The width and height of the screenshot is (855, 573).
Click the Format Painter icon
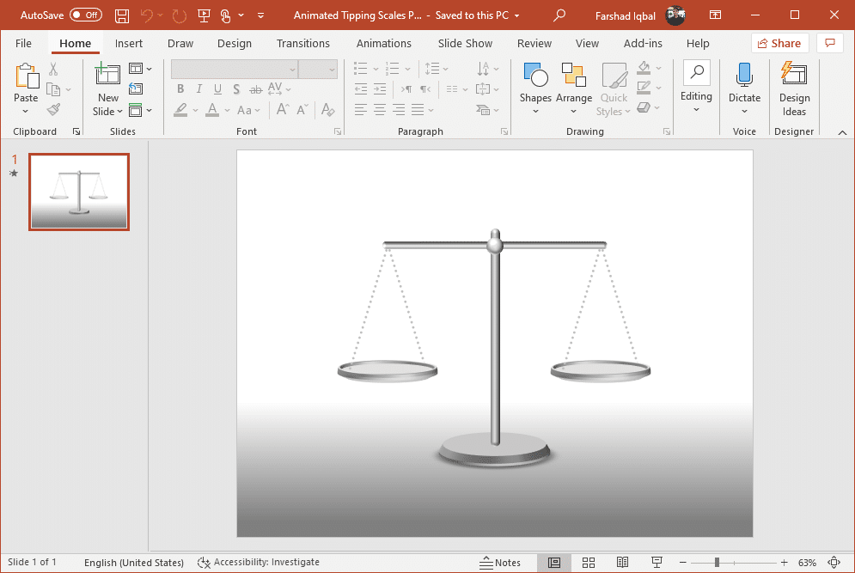(x=53, y=110)
